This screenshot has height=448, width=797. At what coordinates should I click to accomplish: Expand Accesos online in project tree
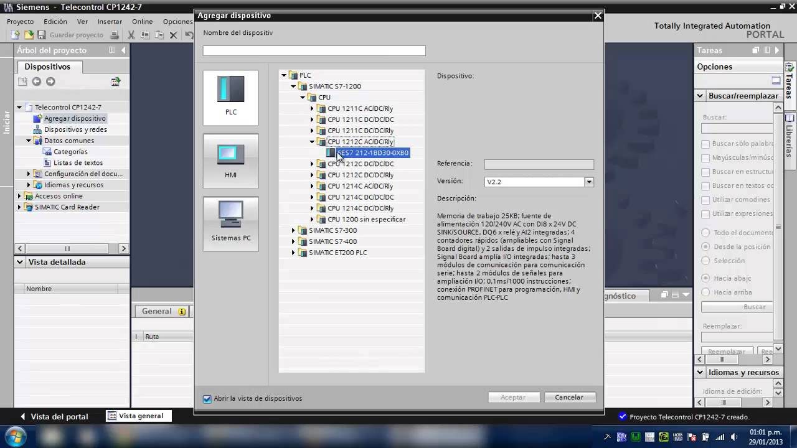tap(19, 196)
